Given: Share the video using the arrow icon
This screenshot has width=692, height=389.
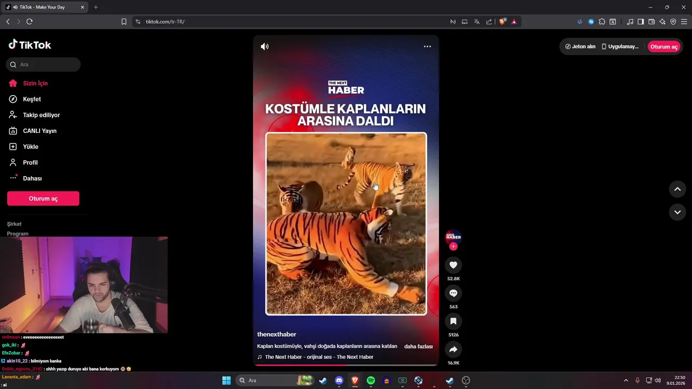Looking at the screenshot, I should pyautogui.click(x=453, y=349).
